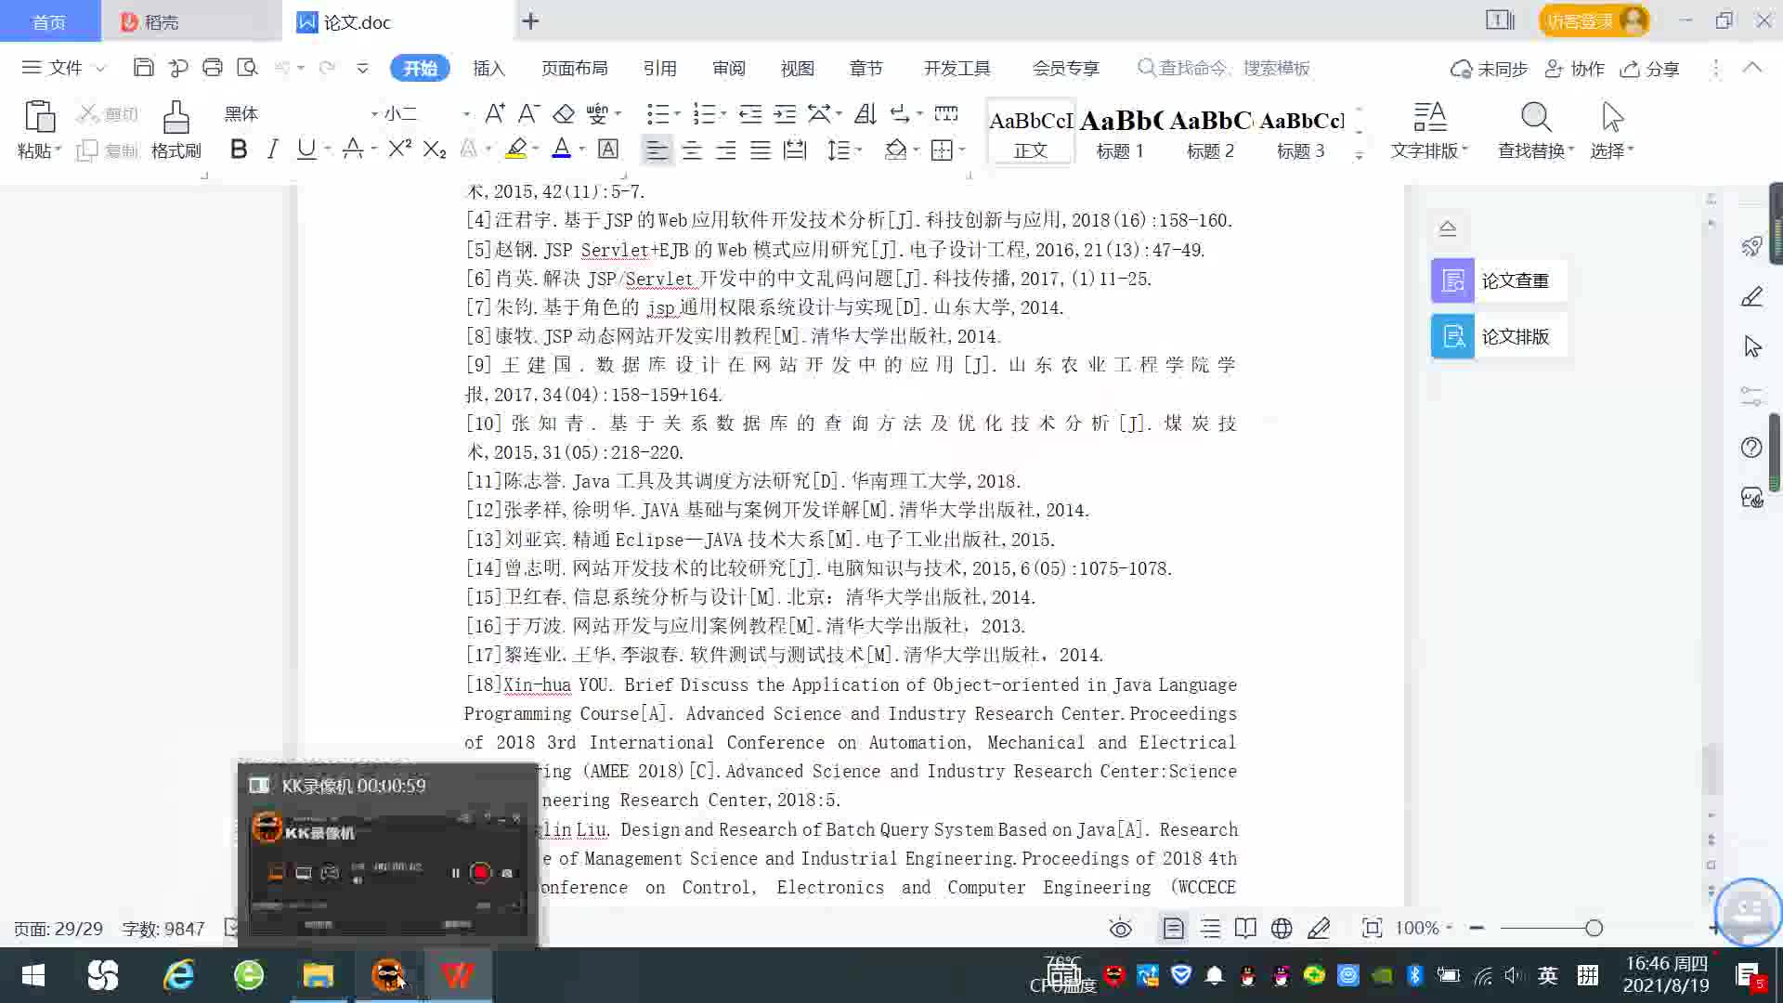Toggle eye-protection mode in status bar
Screen dimensions: 1783x1003
click(x=1121, y=928)
